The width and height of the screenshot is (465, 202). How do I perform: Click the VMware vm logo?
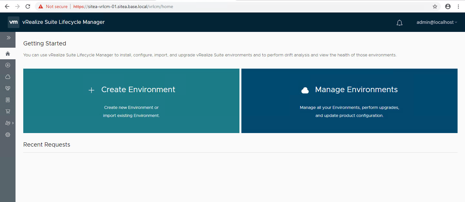(x=13, y=22)
